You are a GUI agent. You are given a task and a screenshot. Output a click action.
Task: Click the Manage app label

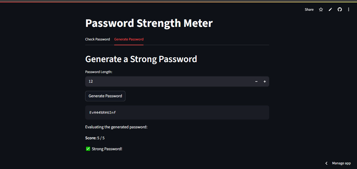click(341, 163)
